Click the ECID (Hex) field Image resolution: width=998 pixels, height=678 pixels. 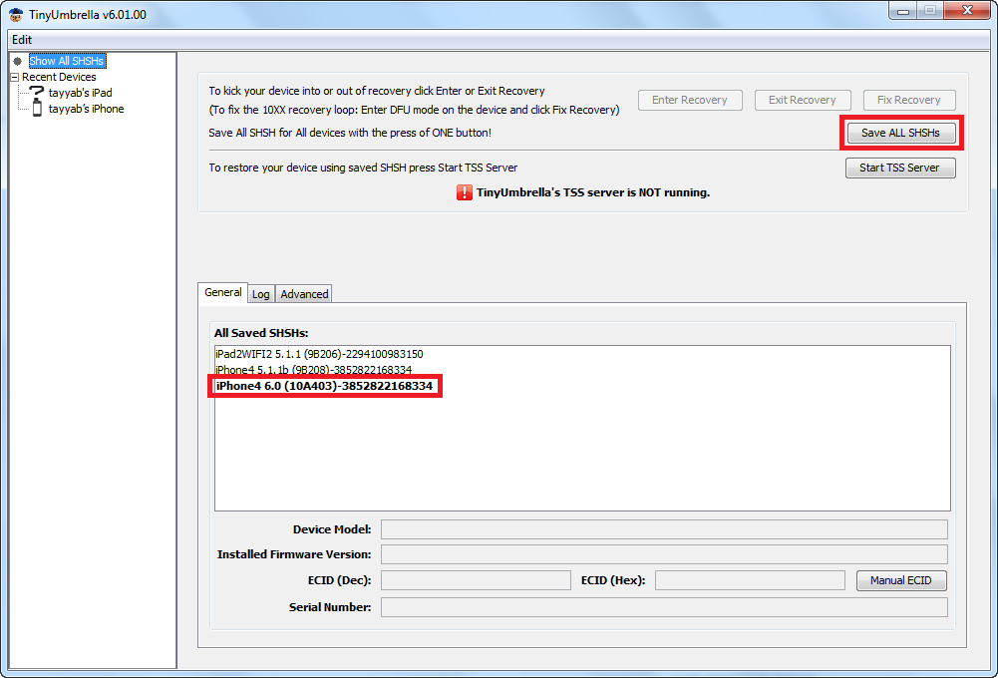[x=751, y=580]
